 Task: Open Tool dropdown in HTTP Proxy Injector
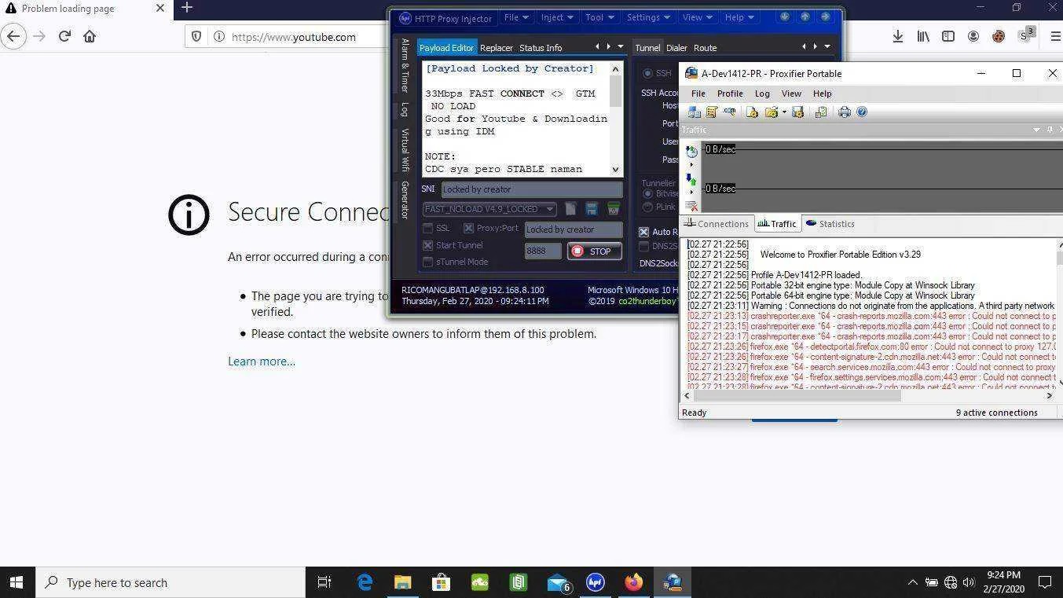599,17
